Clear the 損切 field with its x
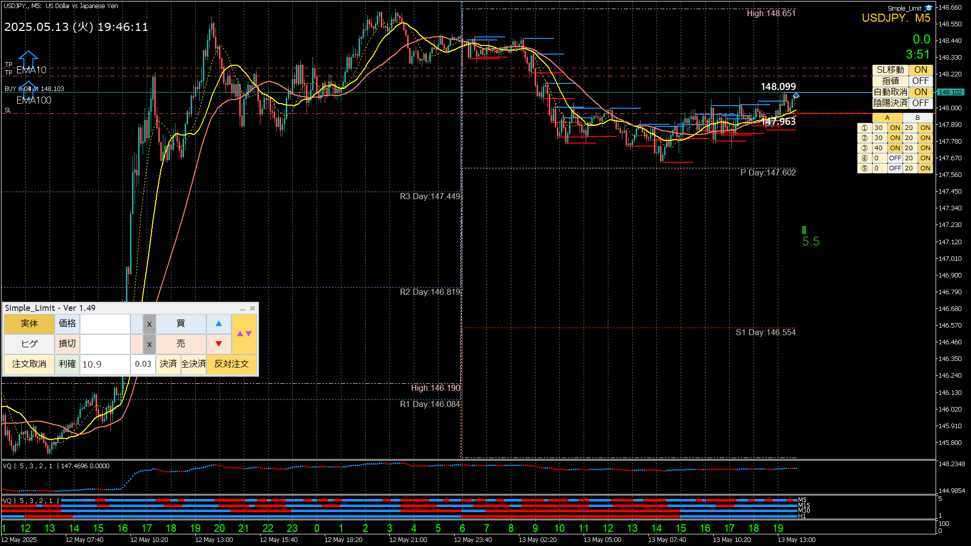Image resolution: width=971 pixels, height=546 pixels. (x=149, y=344)
